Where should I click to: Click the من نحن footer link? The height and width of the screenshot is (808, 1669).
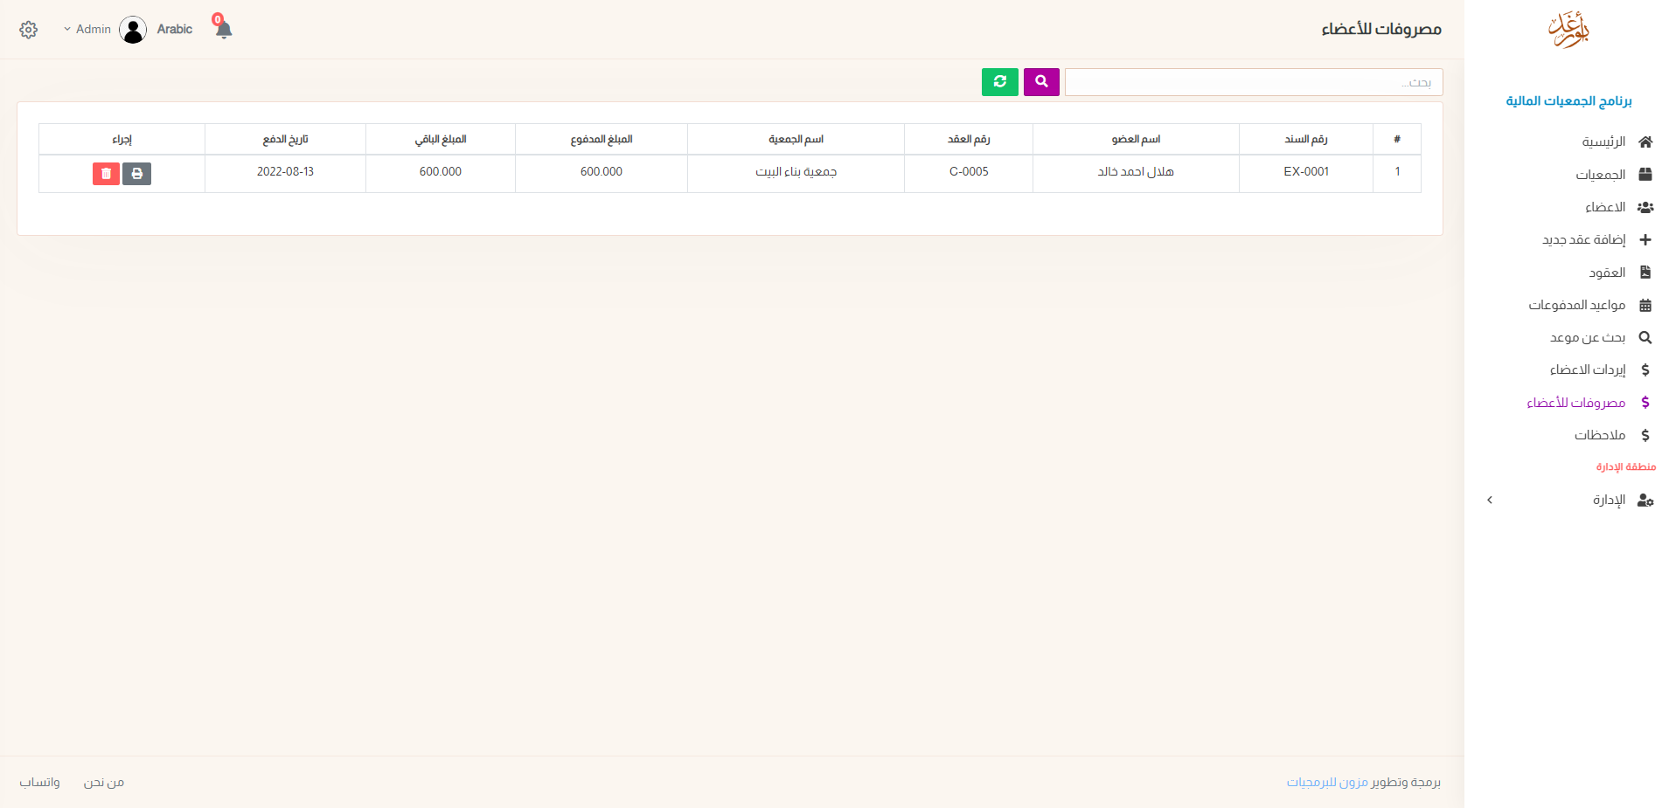tap(104, 783)
